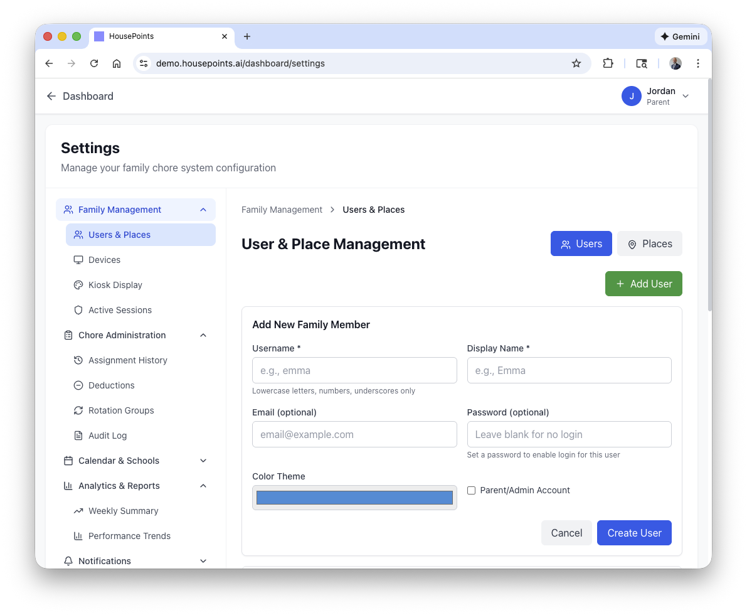
Task: Focus the Username input field
Action: [354, 370]
